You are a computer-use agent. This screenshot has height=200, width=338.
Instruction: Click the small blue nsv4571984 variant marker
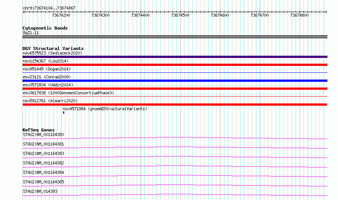pos(63,112)
